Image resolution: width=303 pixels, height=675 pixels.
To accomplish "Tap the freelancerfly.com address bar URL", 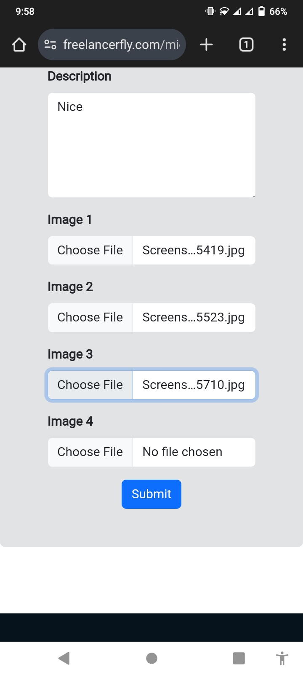I will 121,45.
